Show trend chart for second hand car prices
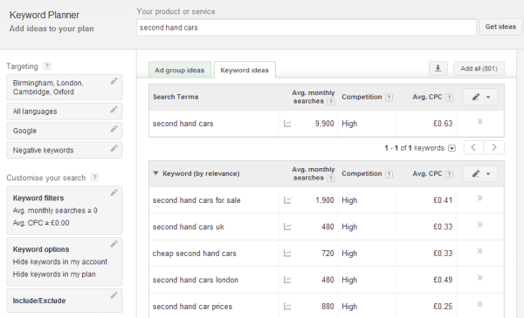Screen dimensions: 524x318 pyautogui.click(x=287, y=306)
